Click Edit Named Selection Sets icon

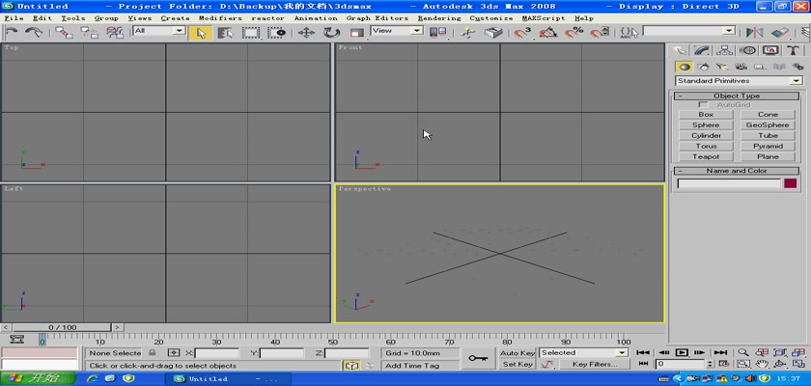[x=629, y=33]
